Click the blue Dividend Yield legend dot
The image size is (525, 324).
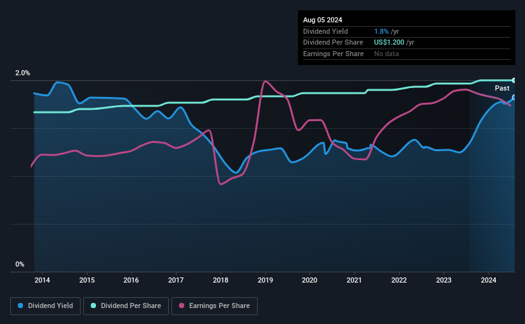point(20,306)
